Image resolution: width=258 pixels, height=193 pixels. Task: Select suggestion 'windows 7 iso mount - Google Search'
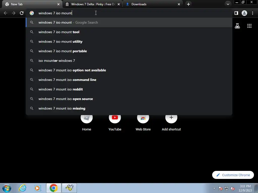(x=129, y=22)
